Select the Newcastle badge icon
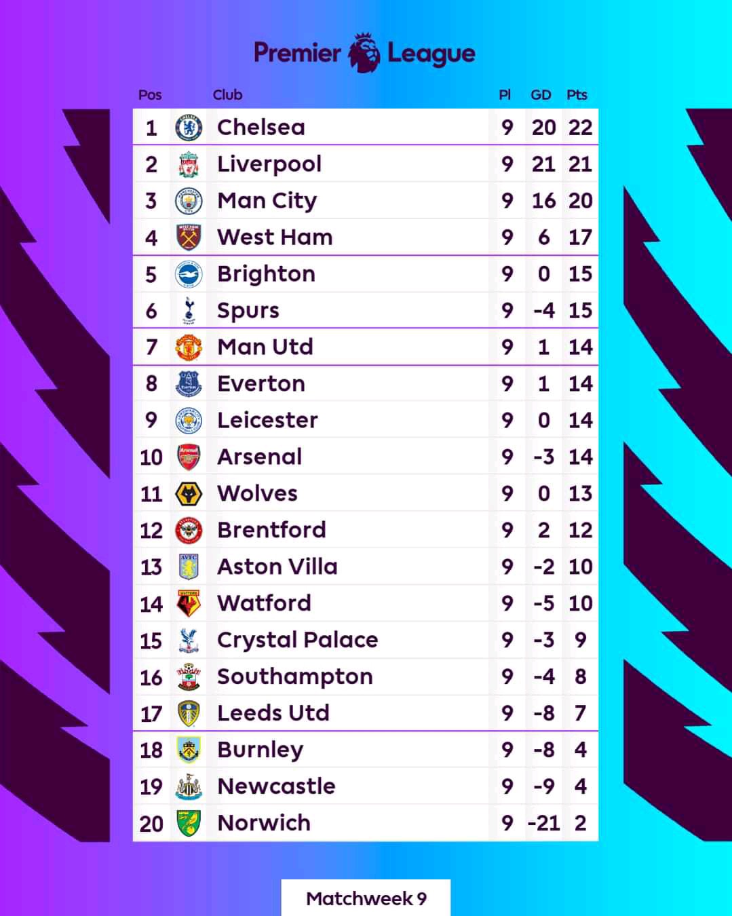Viewport: 732px width, 916px height. coord(189,786)
